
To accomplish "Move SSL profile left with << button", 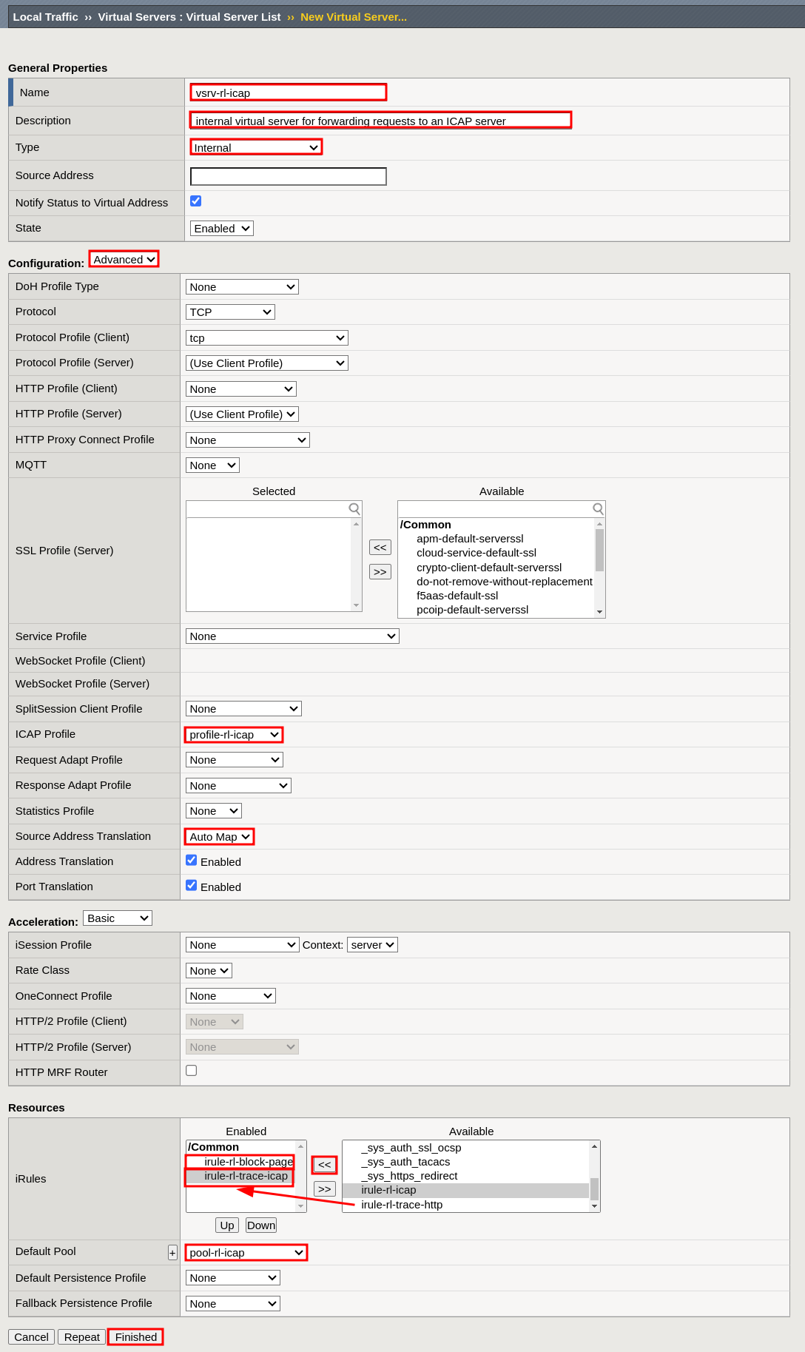I will (380, 548).
